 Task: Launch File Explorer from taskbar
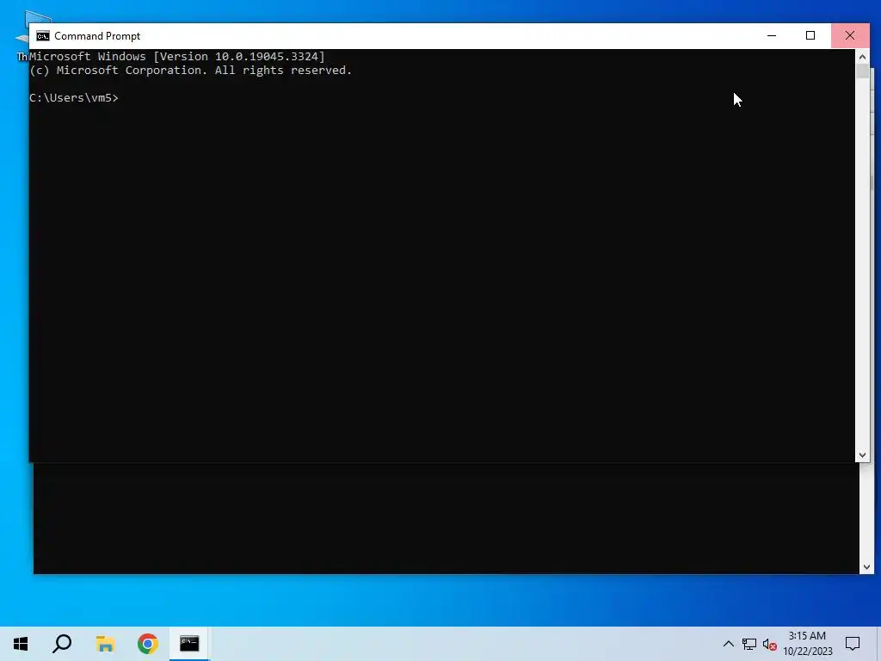point(105,644)
